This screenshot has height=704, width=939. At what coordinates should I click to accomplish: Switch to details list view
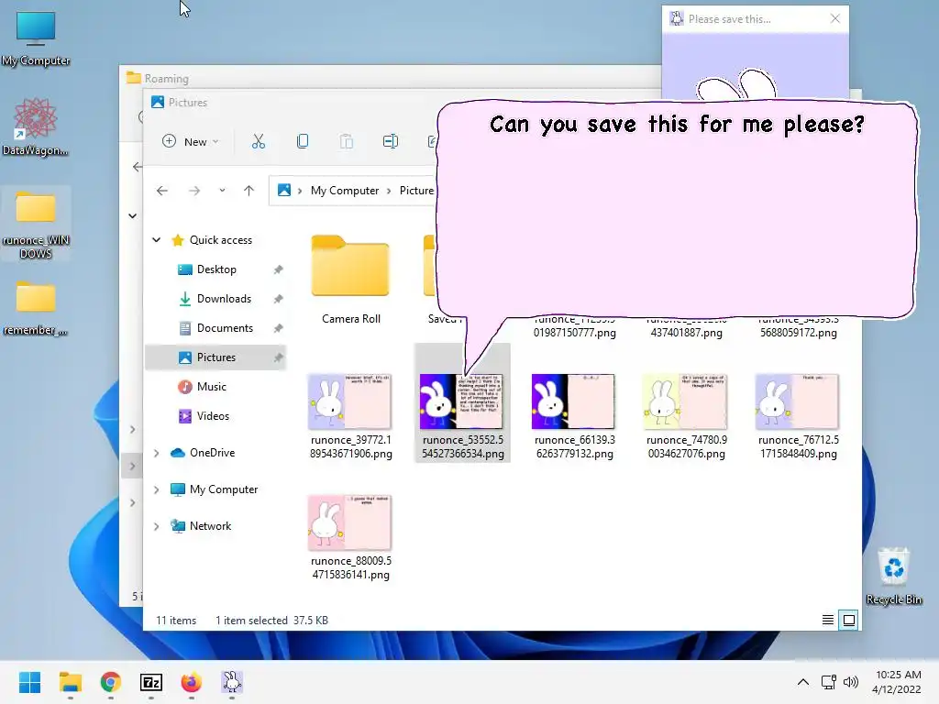828,621
